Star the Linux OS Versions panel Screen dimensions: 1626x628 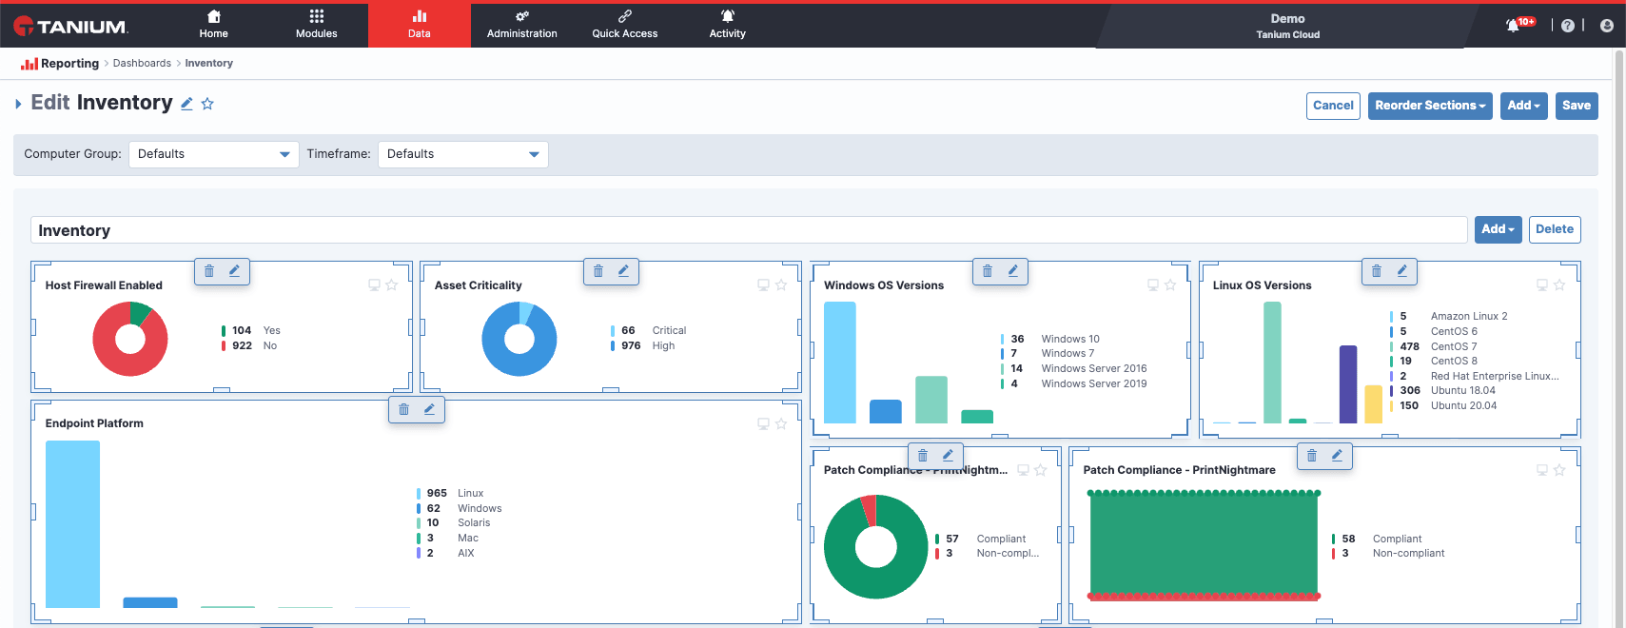[1559, 285]
